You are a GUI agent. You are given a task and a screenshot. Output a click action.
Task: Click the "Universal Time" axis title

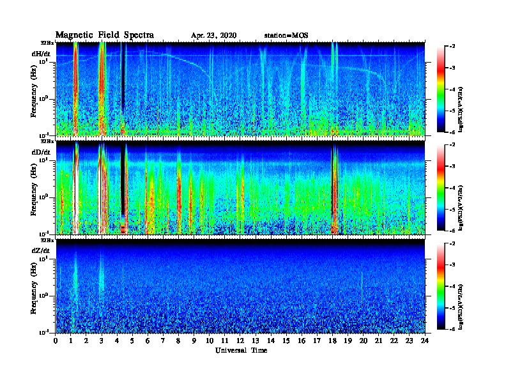[x=241, y=350]
